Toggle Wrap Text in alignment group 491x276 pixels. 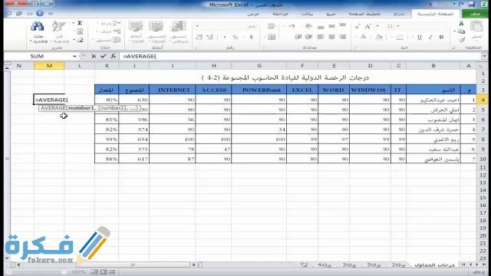click(272, 27)
